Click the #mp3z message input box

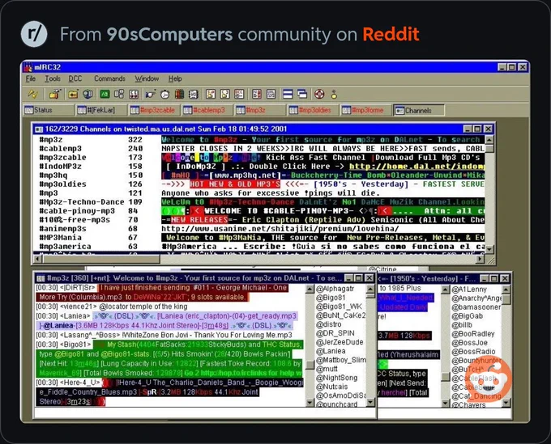click(x=205, y=412)
